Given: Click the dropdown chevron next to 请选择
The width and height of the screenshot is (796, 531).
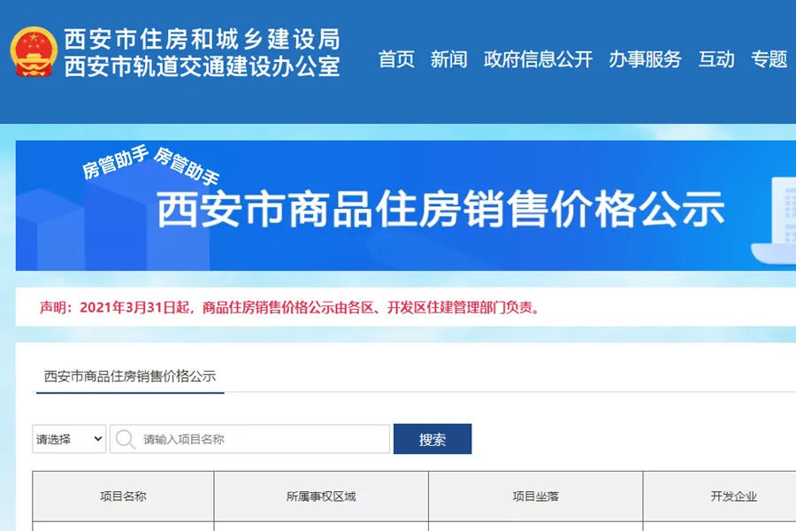Looking at the screenshot, I should 97,439.
